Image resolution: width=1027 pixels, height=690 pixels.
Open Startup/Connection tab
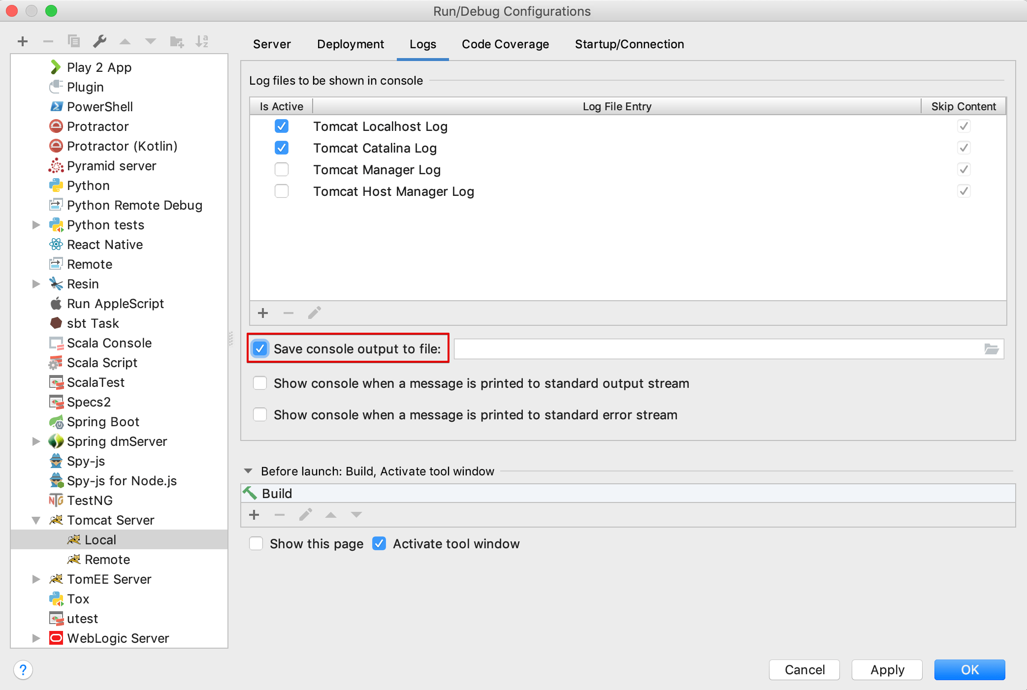click(x=629, y=44)
